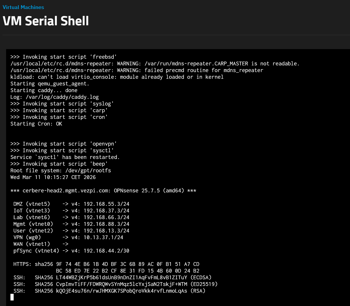The image size is (350, 306).
Task: Click the 'Starting caddy... done' terminal line
Action: [44, 90]
